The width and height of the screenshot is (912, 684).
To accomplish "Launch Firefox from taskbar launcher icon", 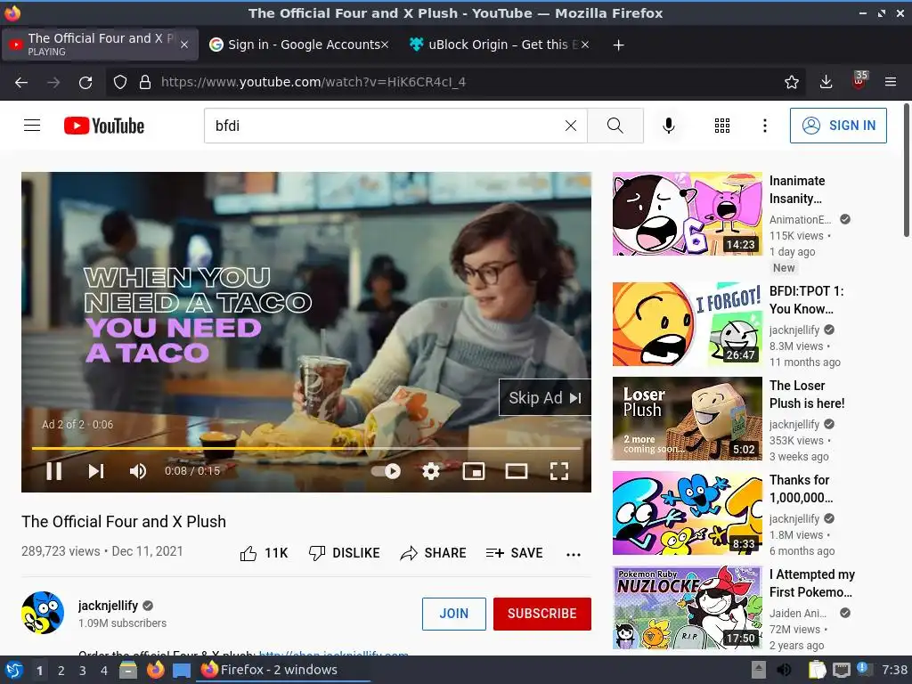I will pyautogui.click(x=155, y=670).
